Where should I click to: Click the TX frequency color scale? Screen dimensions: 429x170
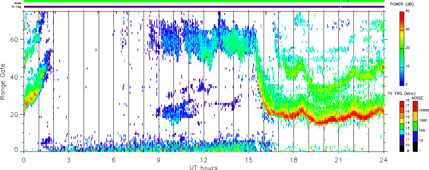pos(402,126)
